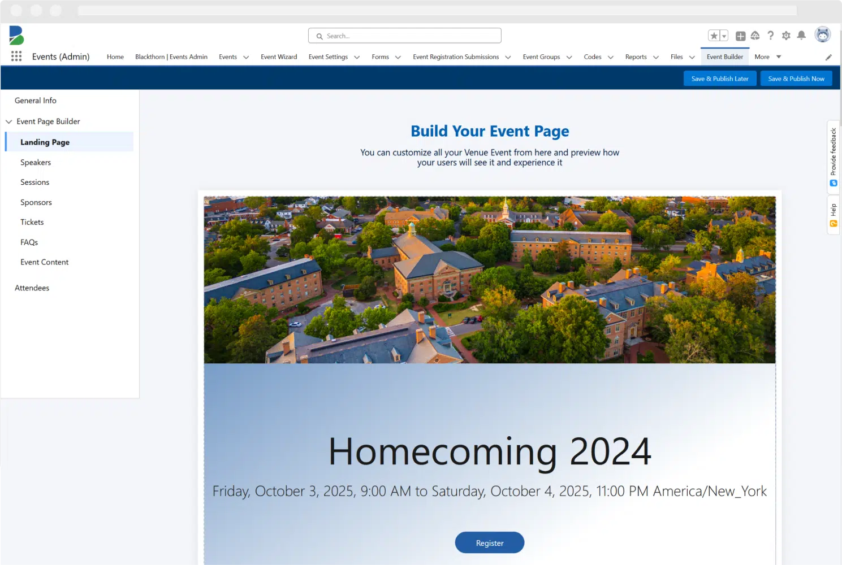Open General Info in sidebar
This screenshot has height=565, width=842.
pos(36,101)
